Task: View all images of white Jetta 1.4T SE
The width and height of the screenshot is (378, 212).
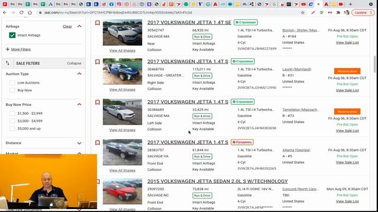Action: (122, 51)
